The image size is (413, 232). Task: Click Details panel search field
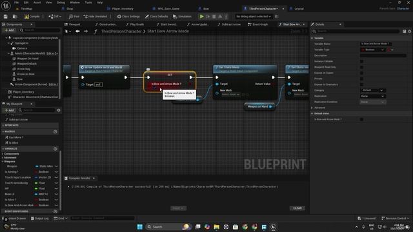[356, 32]
